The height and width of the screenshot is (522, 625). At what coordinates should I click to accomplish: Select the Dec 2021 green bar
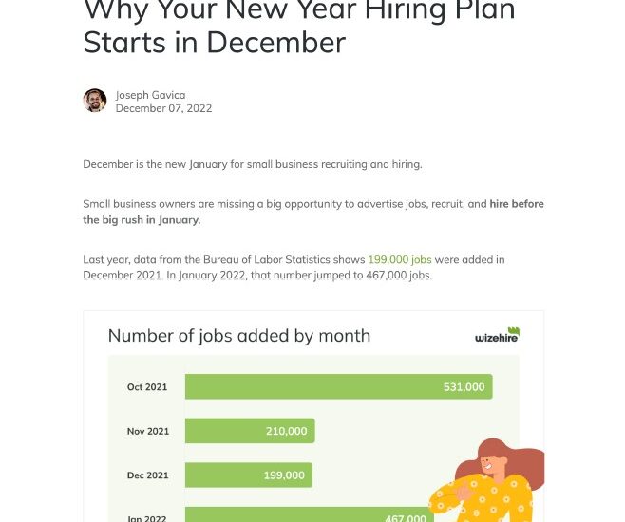point(249,475)
